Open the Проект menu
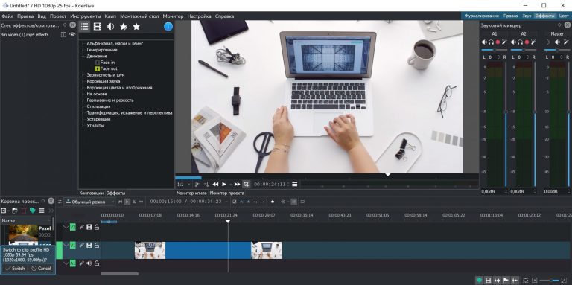Screen dimensions: 572x285 (58, 16)
